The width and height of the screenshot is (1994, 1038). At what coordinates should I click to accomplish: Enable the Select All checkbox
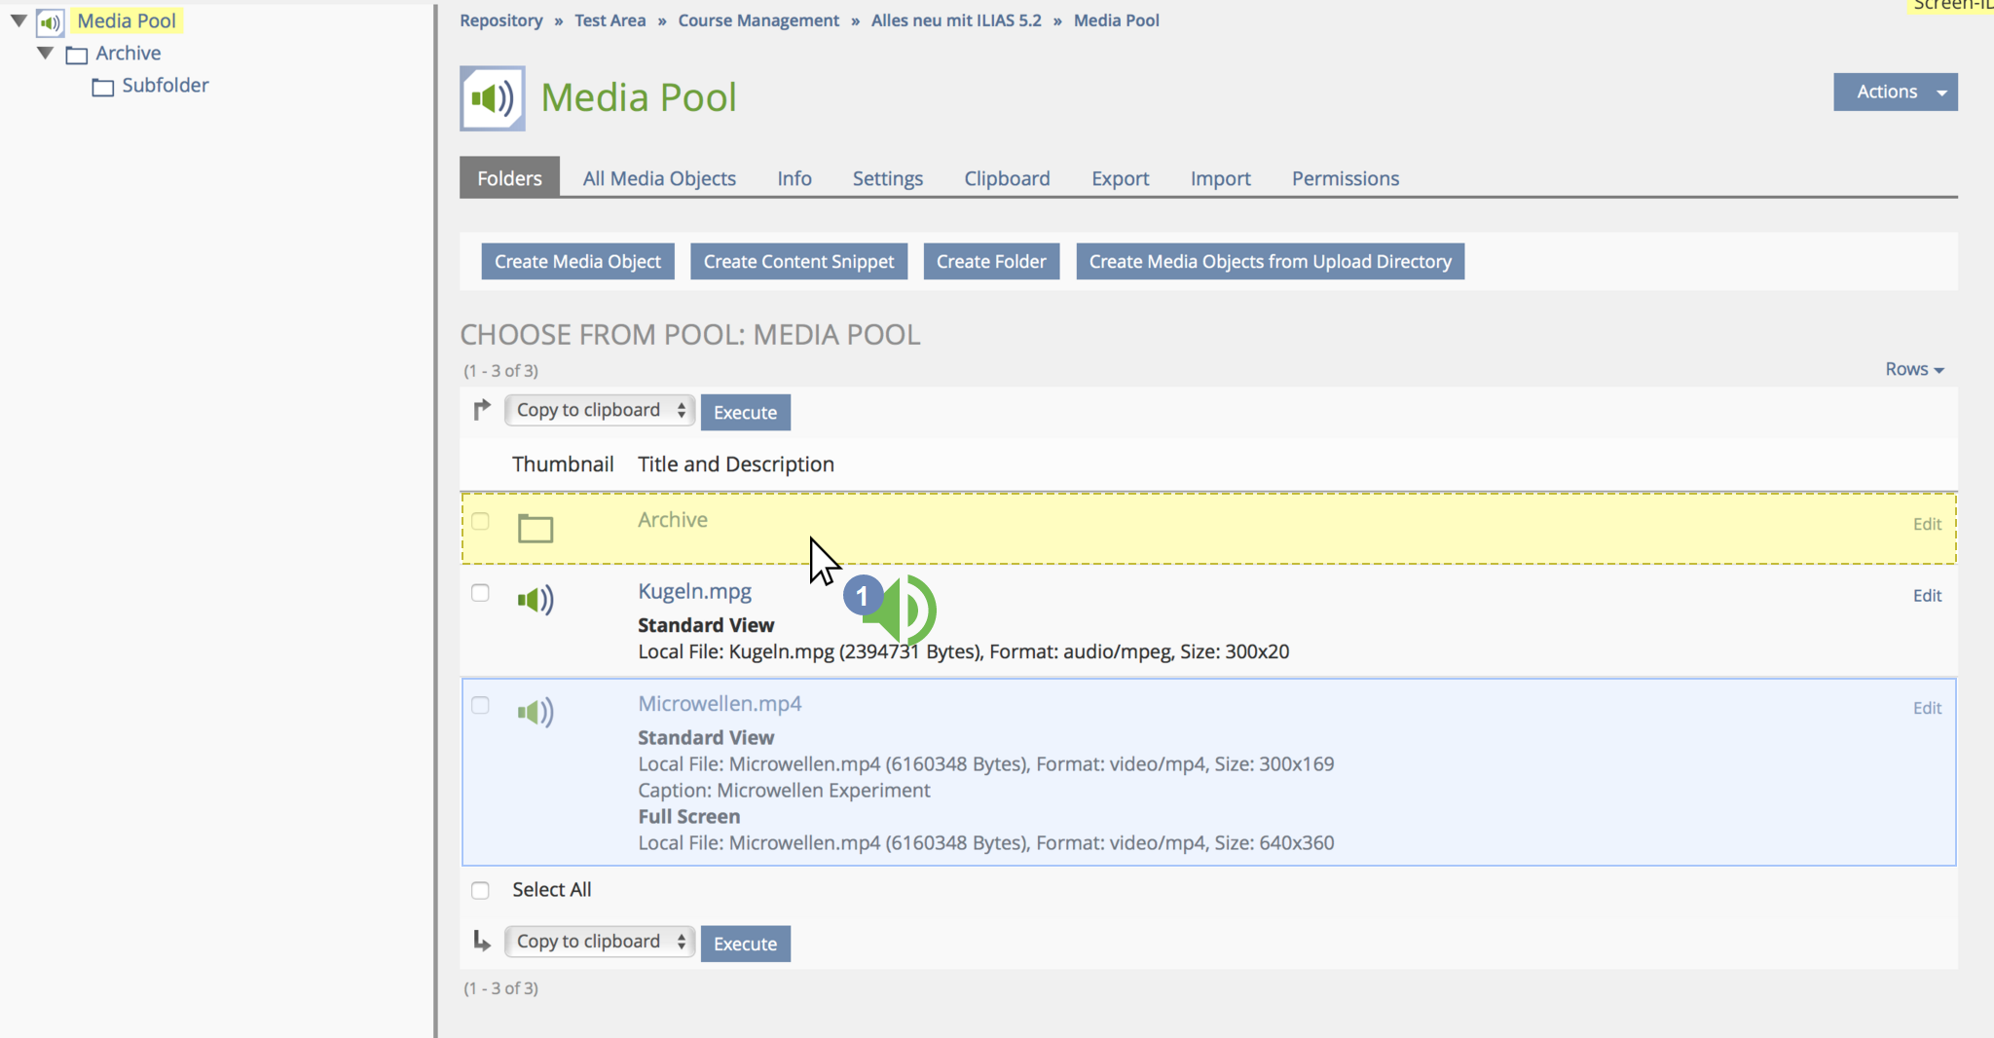coord(480,890)
